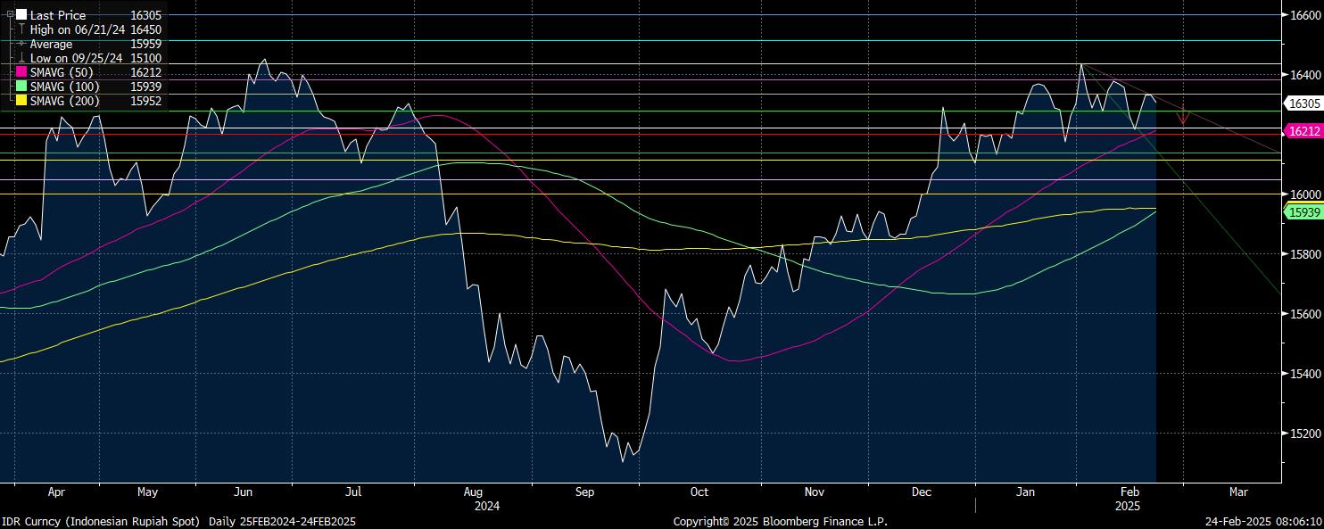This screenshot has width=1324, height=529.
Task: Click the green SMAVG (100) swatch
Action: point(21,87)
